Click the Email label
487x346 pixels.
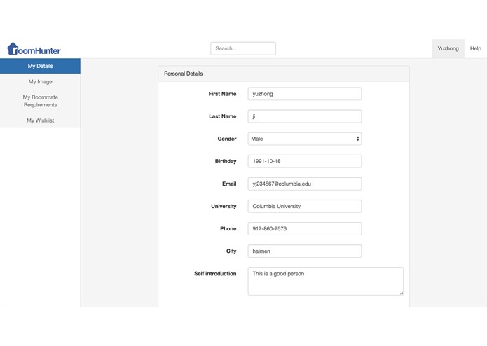pyautogui.click(x=229, y=184)
